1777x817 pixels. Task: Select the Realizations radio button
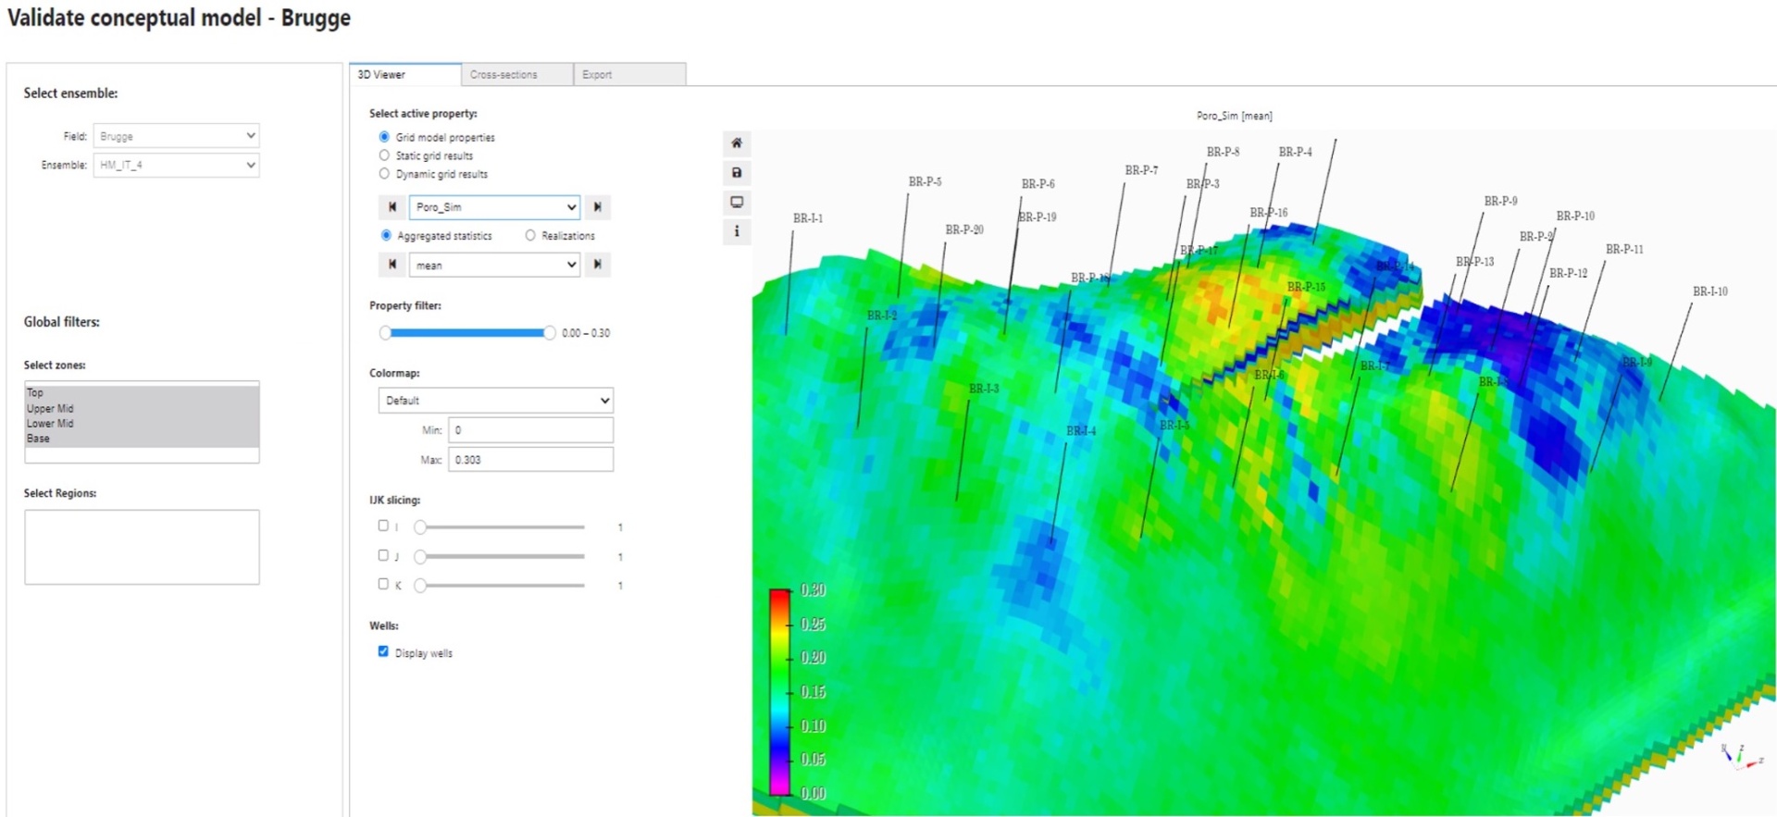(530, 236)
